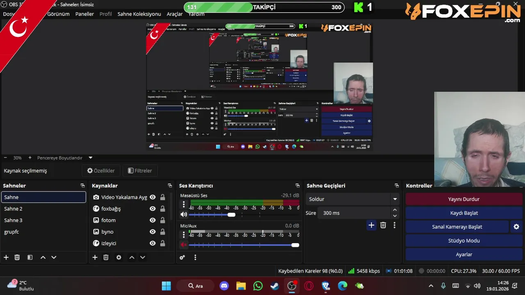Image resolution: width=525 pixels, height=295 pixels.
Task: Move scene down with the arrow icon
Action: click(54, 257)
